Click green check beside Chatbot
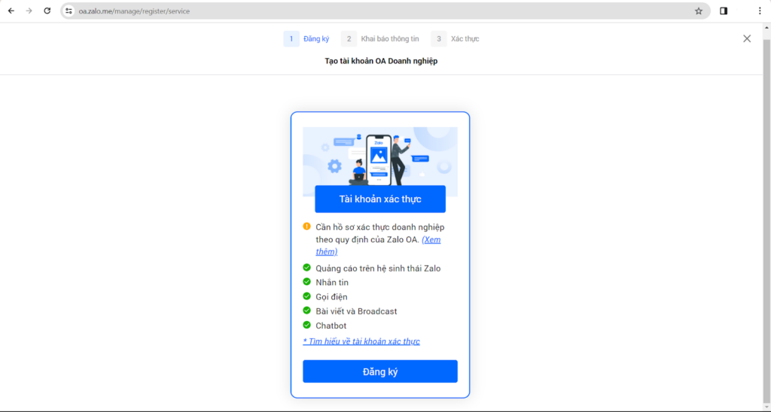771x412 pixels. tap(307, 325)
